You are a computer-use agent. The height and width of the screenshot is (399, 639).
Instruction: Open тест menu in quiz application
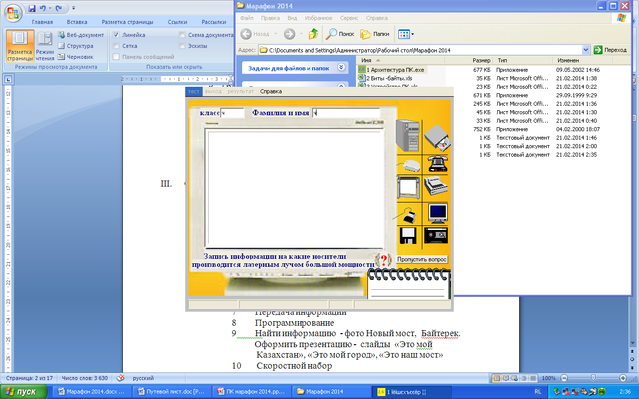point(193,91)
